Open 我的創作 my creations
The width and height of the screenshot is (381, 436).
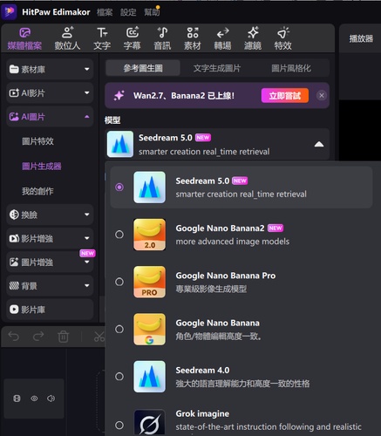(x=37, y=191)
